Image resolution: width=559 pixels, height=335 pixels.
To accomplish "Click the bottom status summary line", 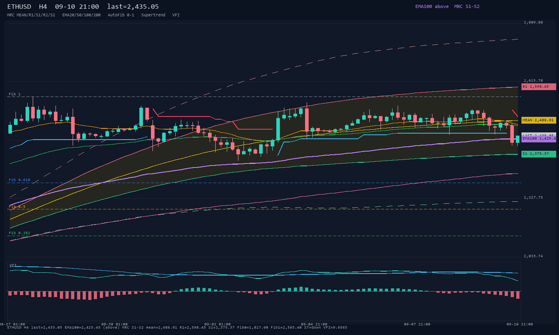I will coord(177,327).
